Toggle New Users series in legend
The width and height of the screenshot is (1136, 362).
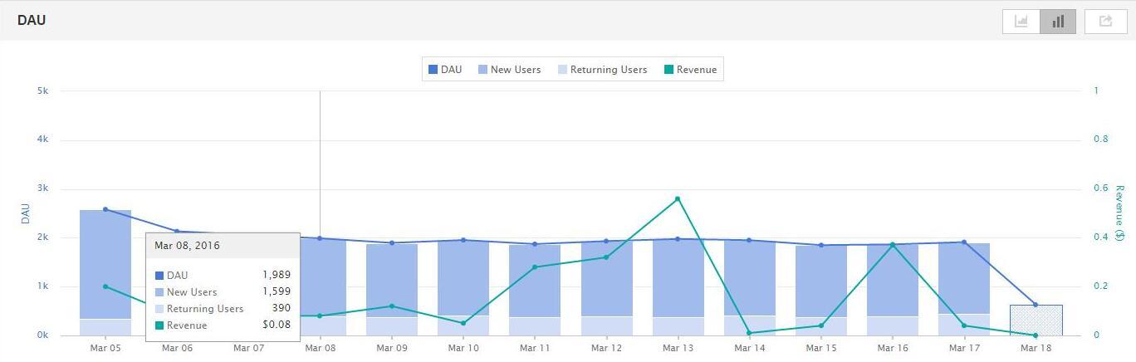point(509,70)
